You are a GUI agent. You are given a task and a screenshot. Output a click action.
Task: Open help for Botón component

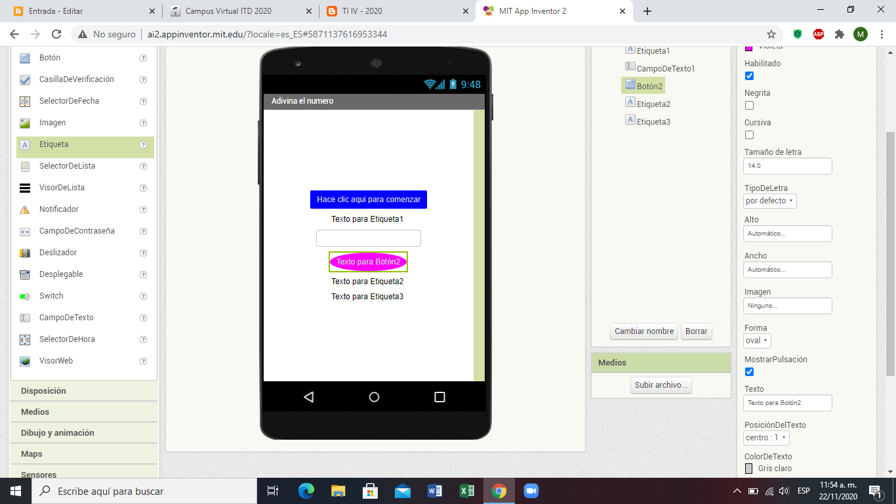(x=143, y=58)
